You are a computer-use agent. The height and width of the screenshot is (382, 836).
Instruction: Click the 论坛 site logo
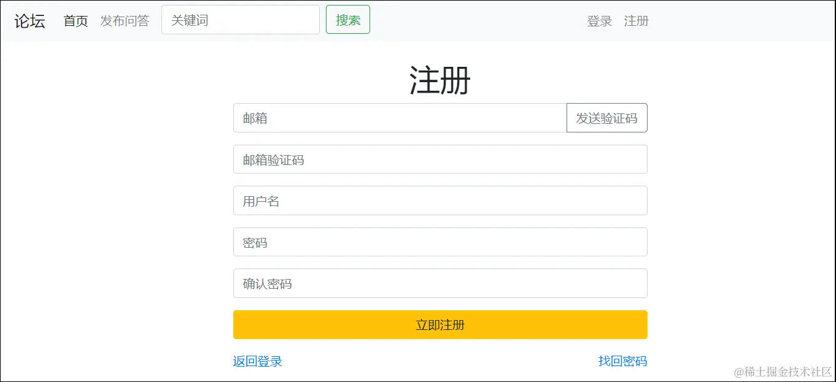pos(28,20)
